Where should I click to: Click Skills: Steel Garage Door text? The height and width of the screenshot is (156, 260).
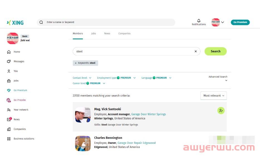[116, 125]
